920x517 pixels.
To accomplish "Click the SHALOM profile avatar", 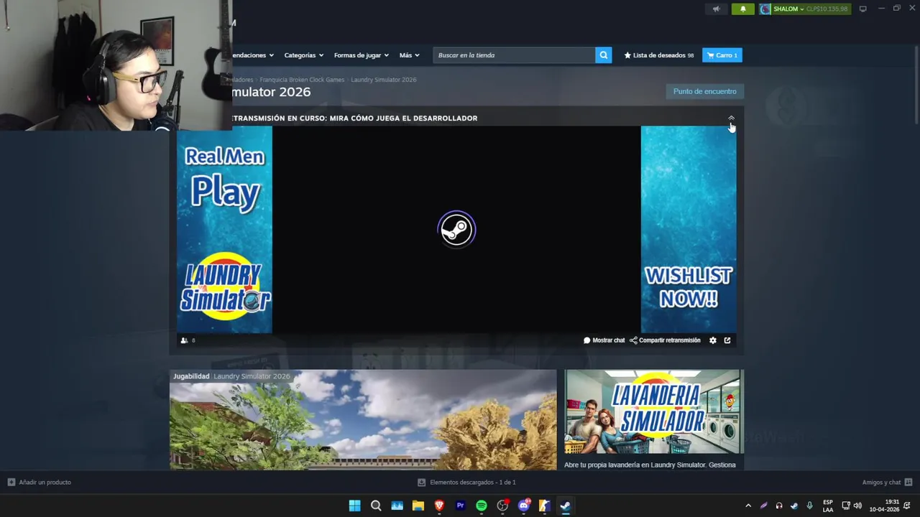I will 765,9.
